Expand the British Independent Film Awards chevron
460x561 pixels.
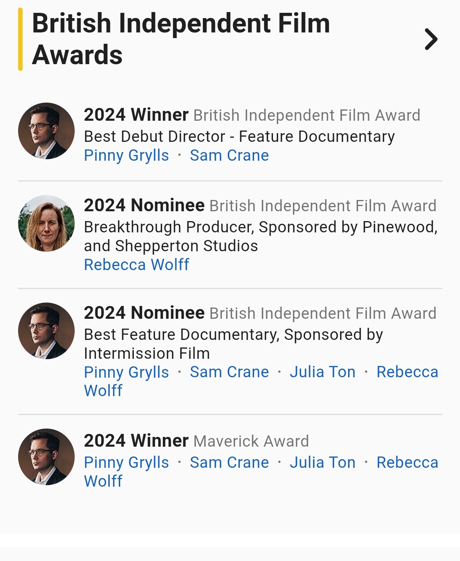431,39
